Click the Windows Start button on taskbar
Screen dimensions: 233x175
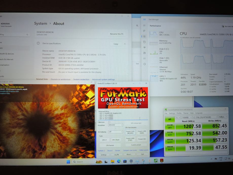[68, 162]
